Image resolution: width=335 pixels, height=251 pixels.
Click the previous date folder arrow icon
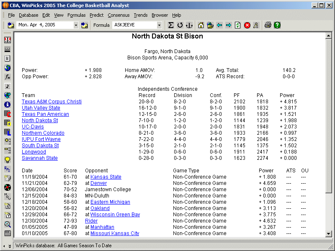[x=11, y=25]
